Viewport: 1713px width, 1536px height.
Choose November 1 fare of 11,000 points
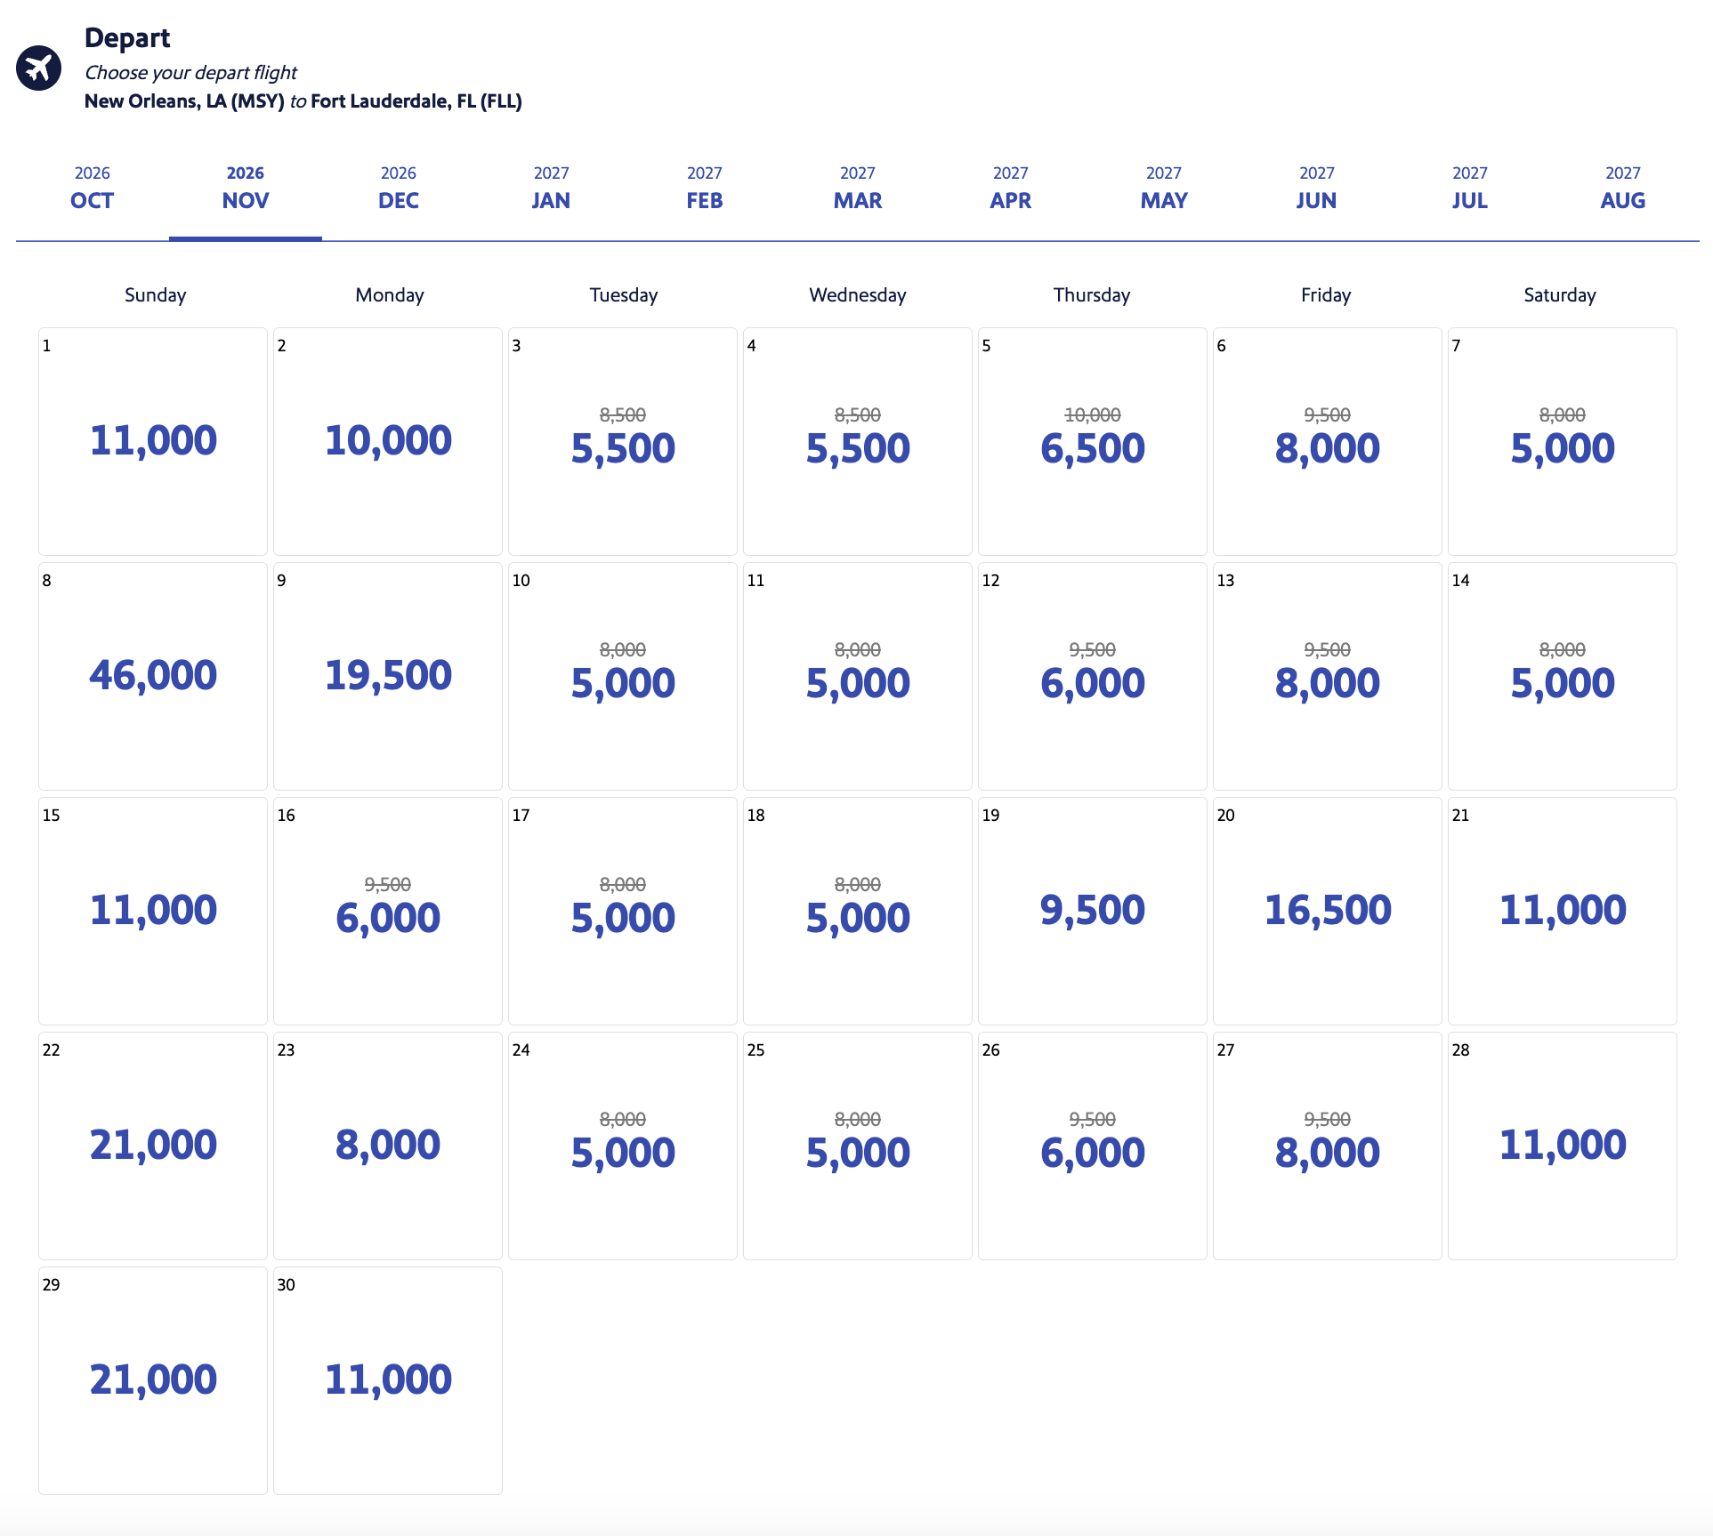coord(153,441)
